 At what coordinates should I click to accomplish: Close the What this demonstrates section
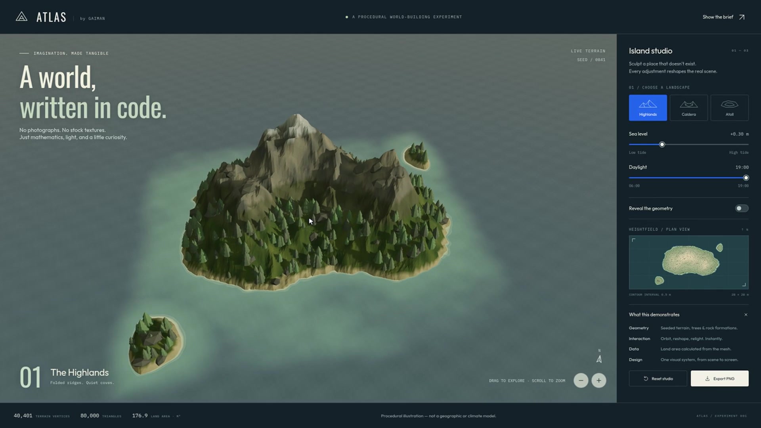[x=746, y=315]
